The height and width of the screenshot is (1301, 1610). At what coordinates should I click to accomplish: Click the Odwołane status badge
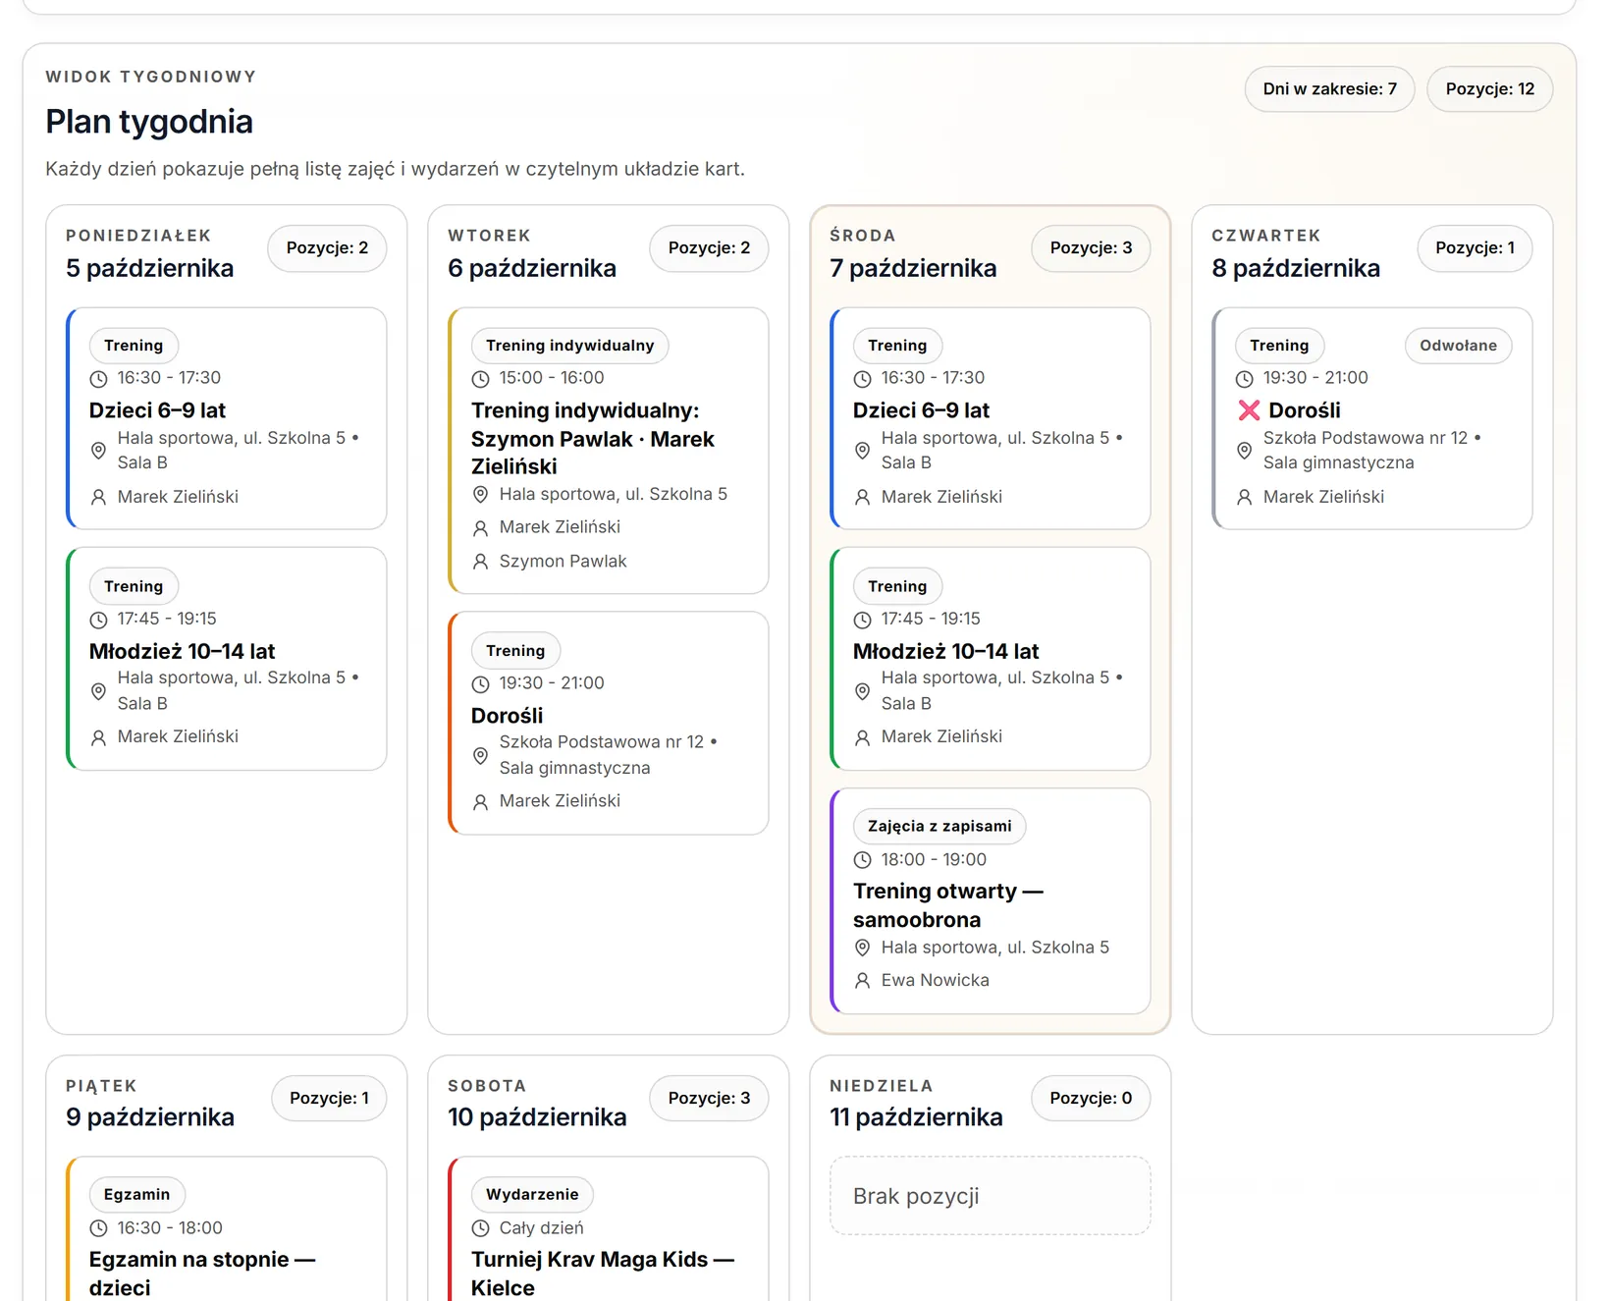(1458, 346)
